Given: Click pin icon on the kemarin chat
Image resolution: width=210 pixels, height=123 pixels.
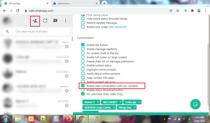Looking at the screenshot, I should click(67, 91).
